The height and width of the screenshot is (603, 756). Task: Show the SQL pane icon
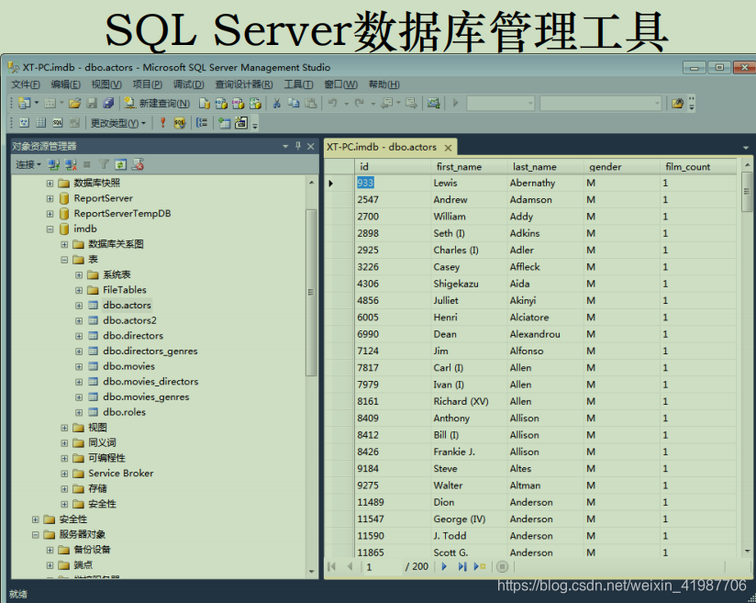(x=58, y=123)
